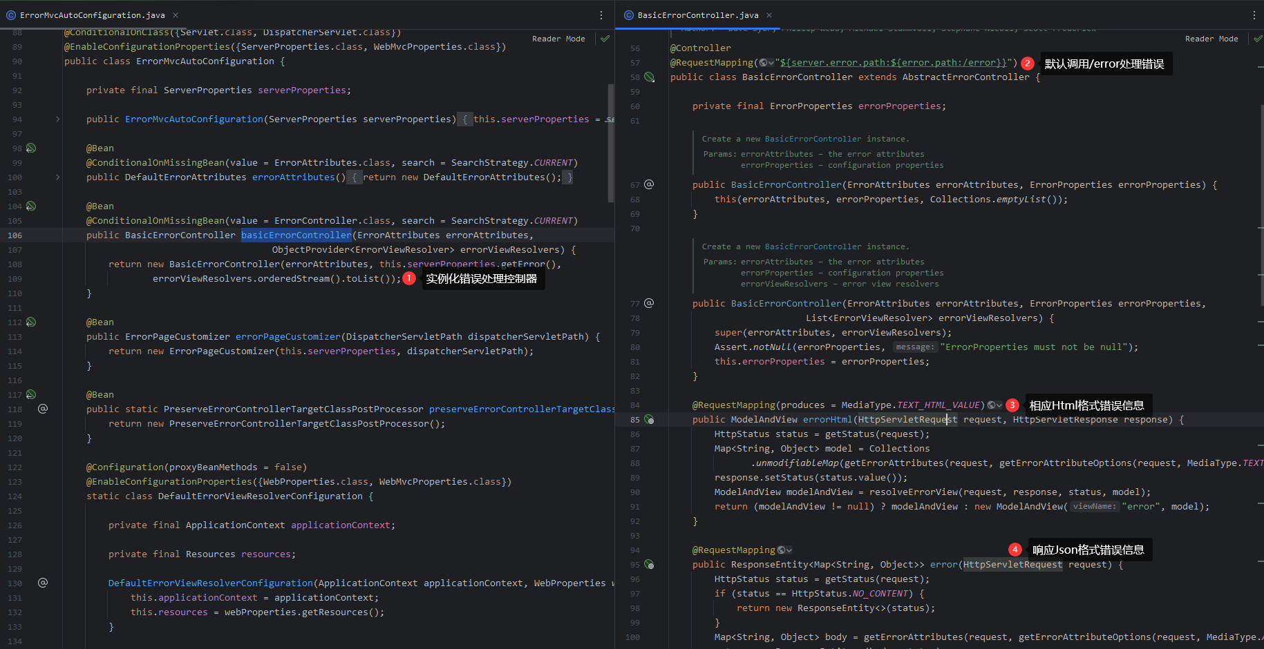This screenshot has height=649, width=1264.
Task: Click Spring bean gutter icon on line 104
Action: 31,206
